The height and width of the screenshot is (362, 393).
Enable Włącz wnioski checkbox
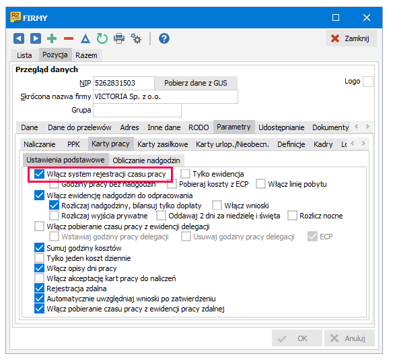[x=217, y=206]
